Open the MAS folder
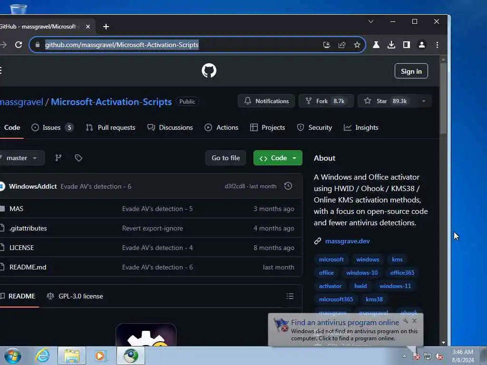 click(16, 209)
